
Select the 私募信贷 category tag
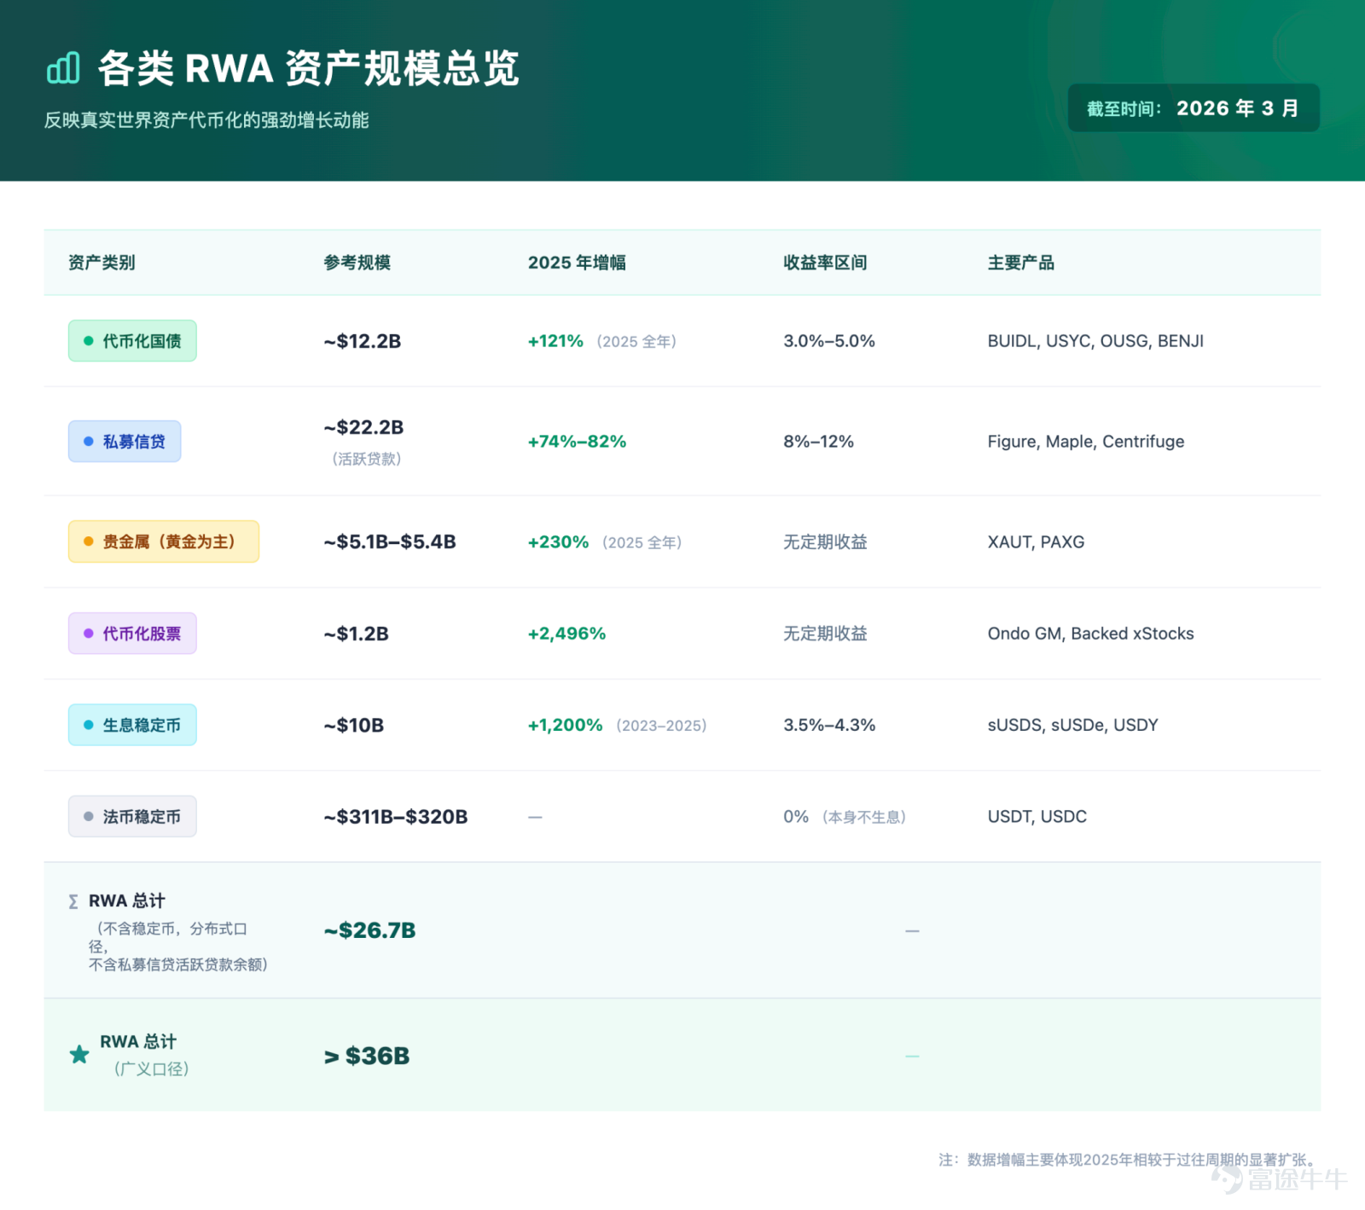[125, 442]
